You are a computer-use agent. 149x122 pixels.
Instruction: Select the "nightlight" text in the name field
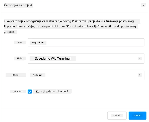click(x=38, y=43)
